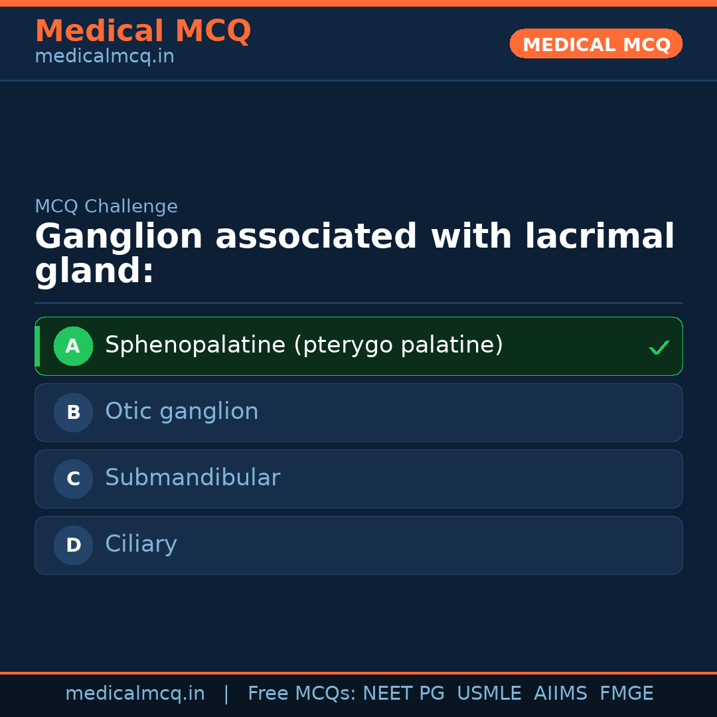Choose the Otic ganglion answer
Screen dimensions: 717x717
(x=181, y=412)
